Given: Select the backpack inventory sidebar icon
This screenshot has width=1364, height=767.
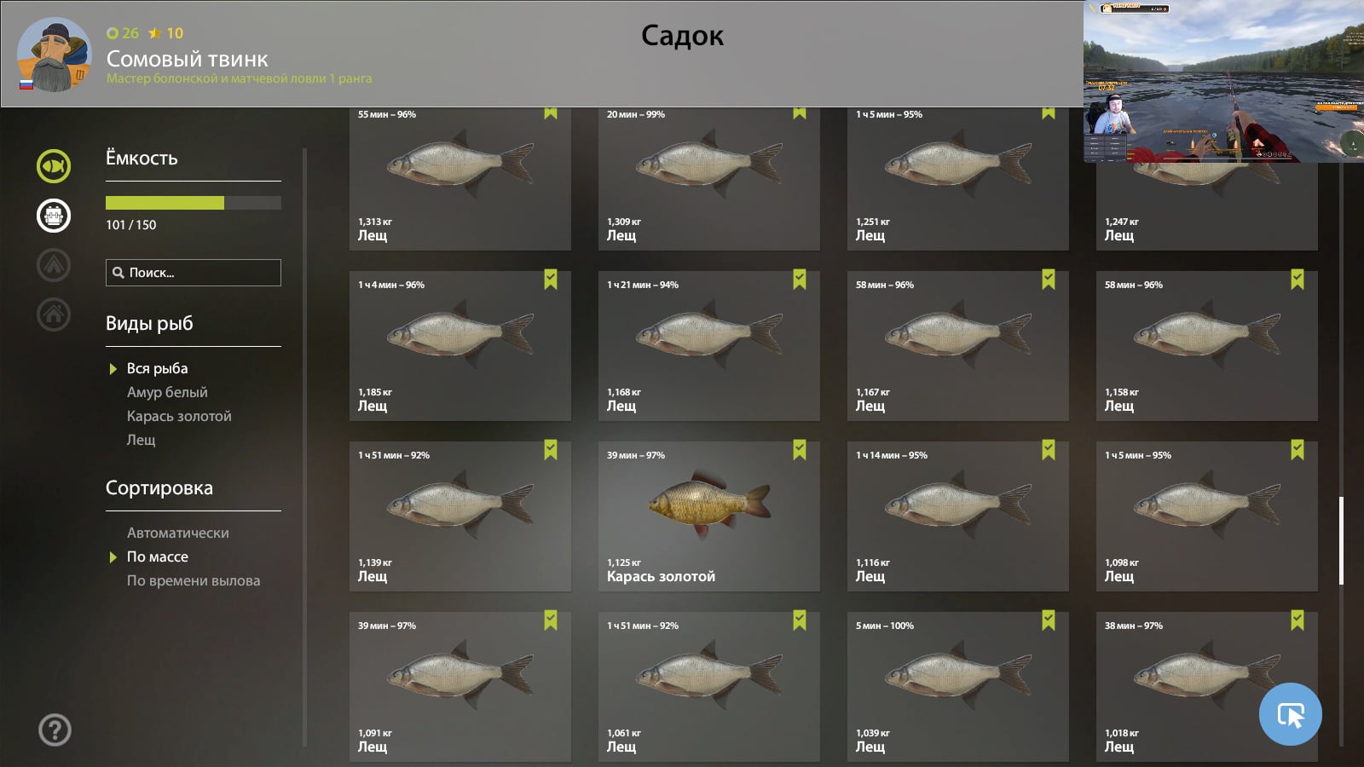Looking at the screenshot, I should click(54, 216).
